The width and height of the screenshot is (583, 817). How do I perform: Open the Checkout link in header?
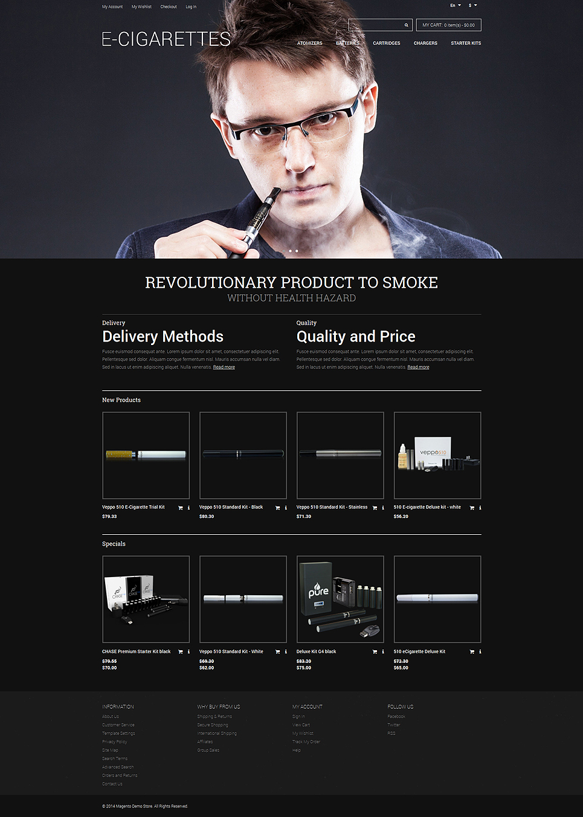click(x=169, y=7)
